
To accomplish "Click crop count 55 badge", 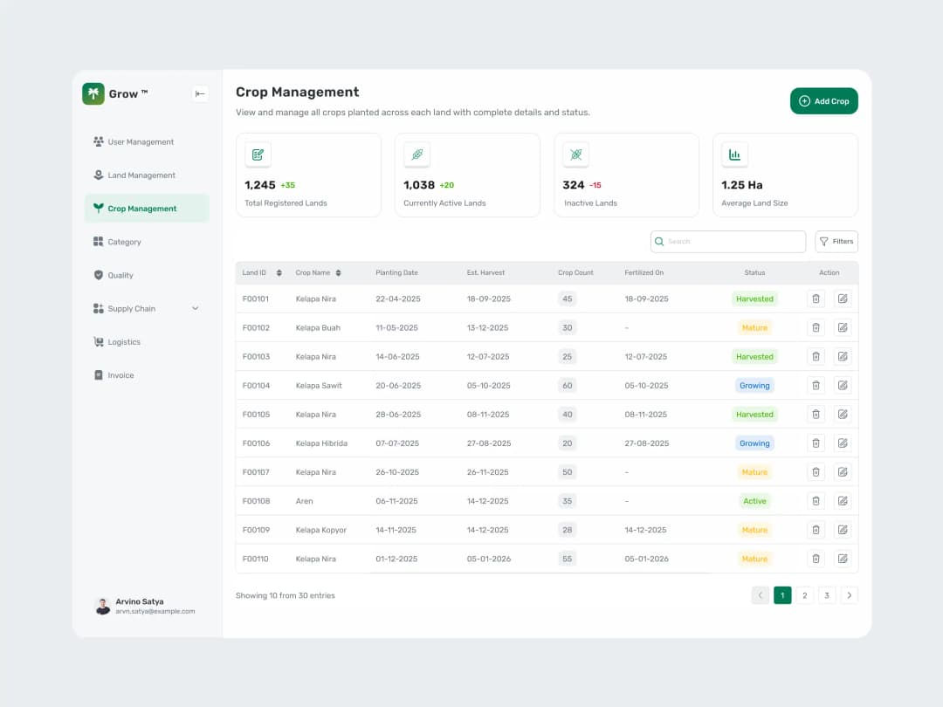I will (568, 559).
